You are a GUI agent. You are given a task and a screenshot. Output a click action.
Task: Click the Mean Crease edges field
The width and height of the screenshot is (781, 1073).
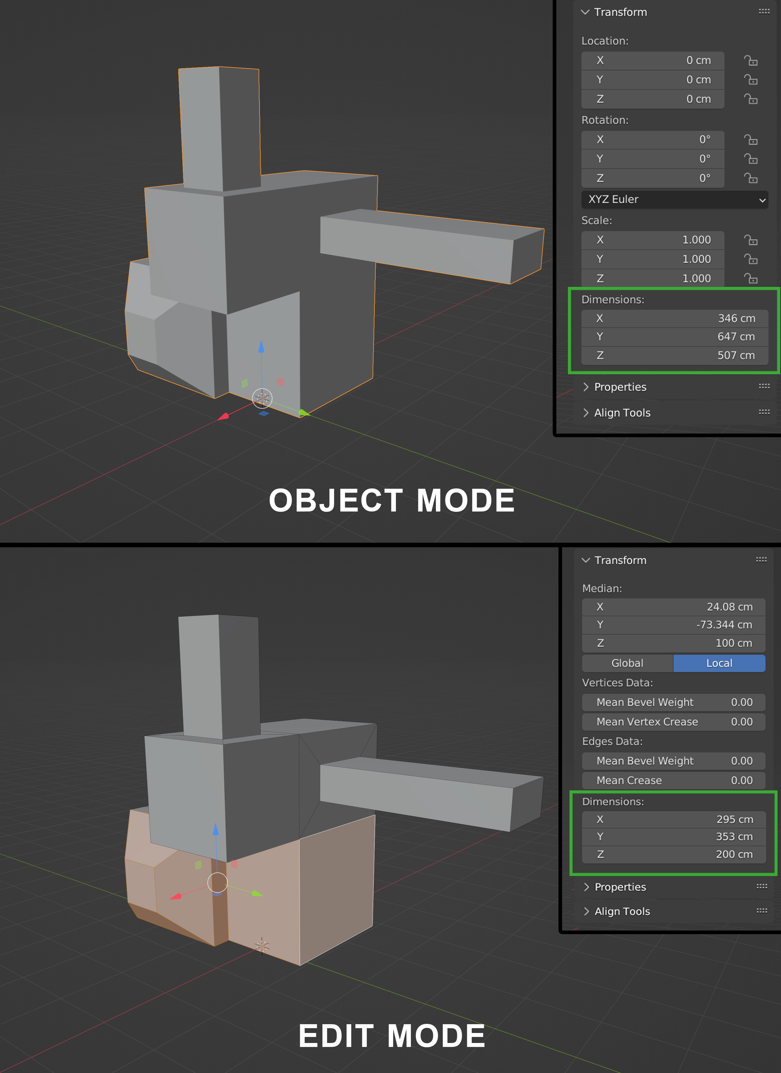click(x=674, y=780)
